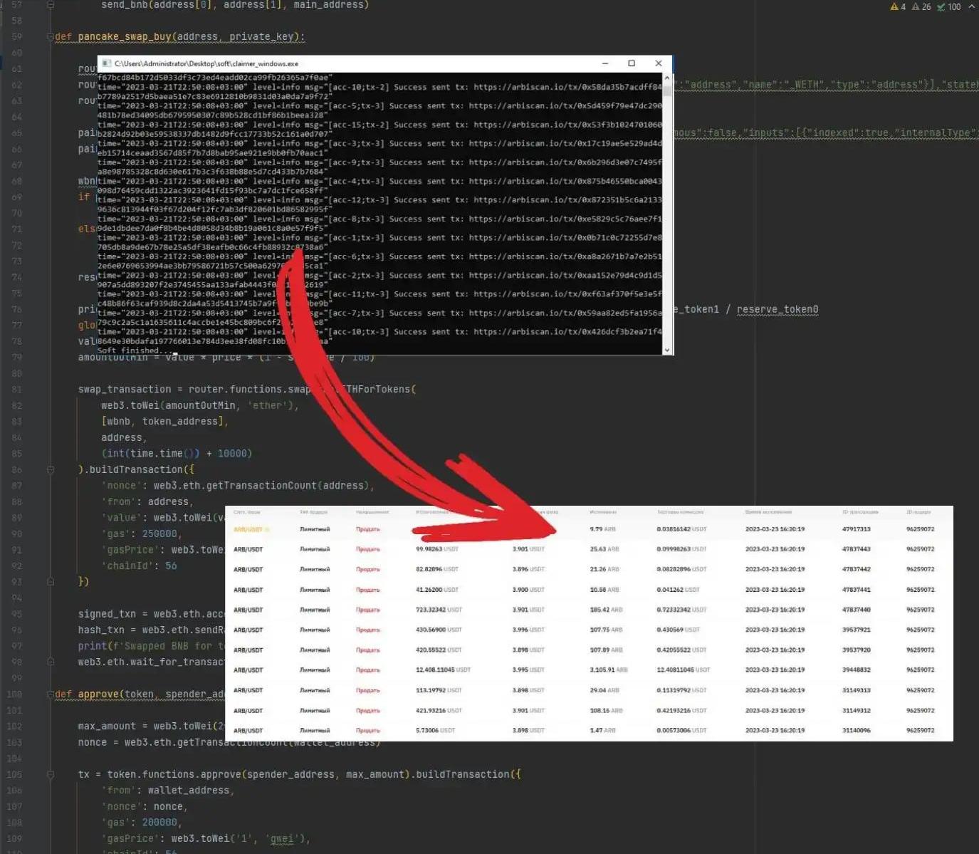979x854 pixels.
Task: Click the console scrollbar down arrow
Action: point(666,350)
